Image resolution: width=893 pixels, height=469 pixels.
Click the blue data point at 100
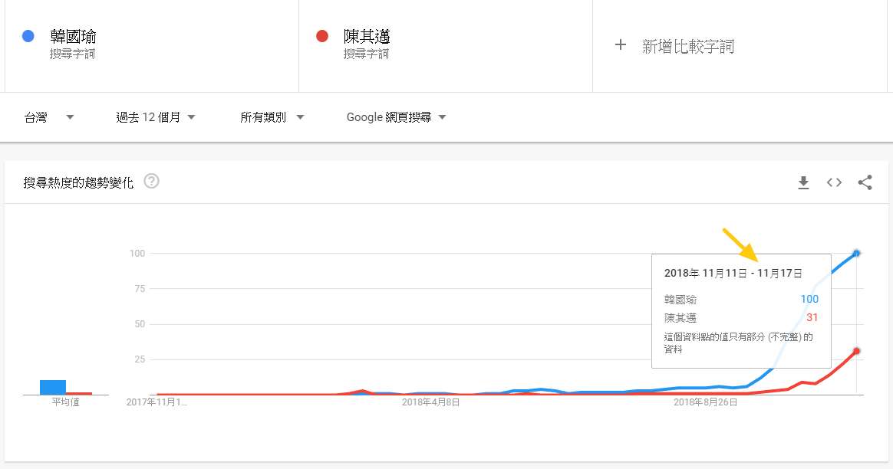pos(856,253)
